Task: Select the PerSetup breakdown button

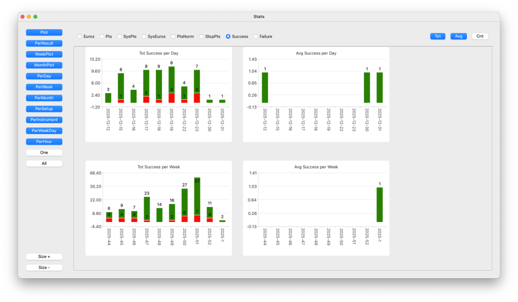Action: click(44, 109)
